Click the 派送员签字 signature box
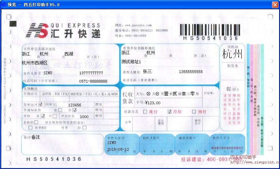The width and height of the screenshot is (280, 169). [x=192, y=144]
